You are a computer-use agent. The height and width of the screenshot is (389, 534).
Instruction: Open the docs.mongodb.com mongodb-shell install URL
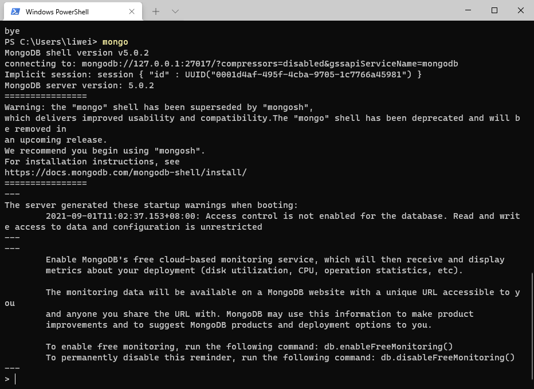[x=125, y=172]
